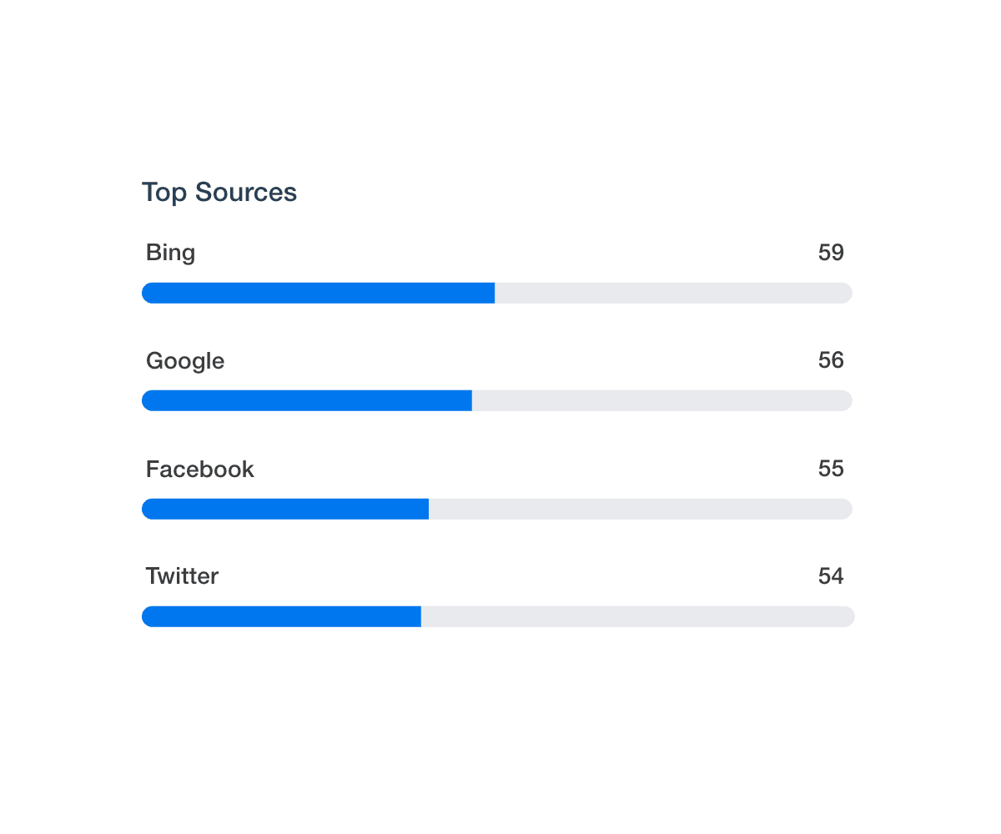
Task: Click the gray unfilled part of Bing's bar
Action: click(x=673, y=293)
